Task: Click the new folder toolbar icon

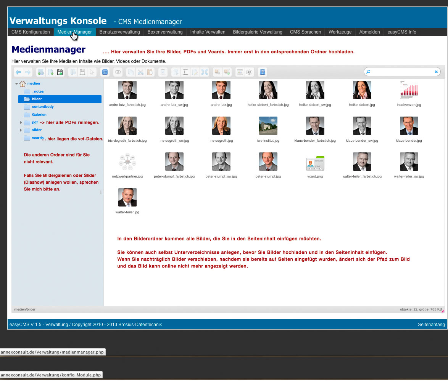Action: pos(40,72)
